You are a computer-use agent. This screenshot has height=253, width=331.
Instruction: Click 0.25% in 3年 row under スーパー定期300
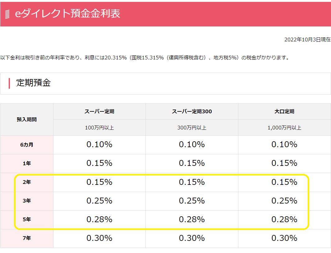click(x=192, y=201)
